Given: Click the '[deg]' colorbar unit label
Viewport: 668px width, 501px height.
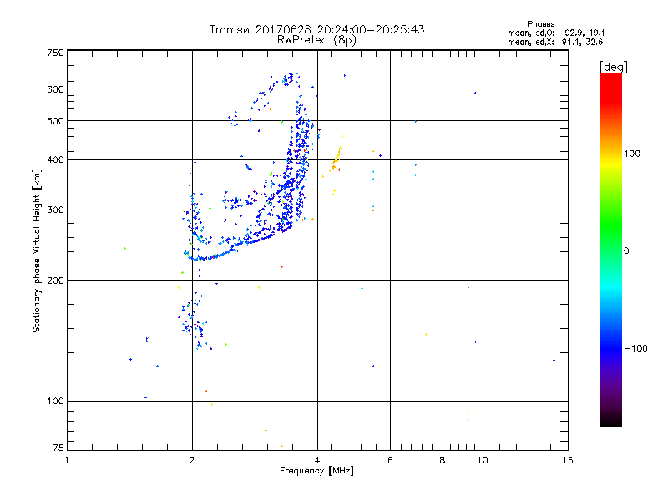Looking at the screenshot, I should tap(613, 67).
